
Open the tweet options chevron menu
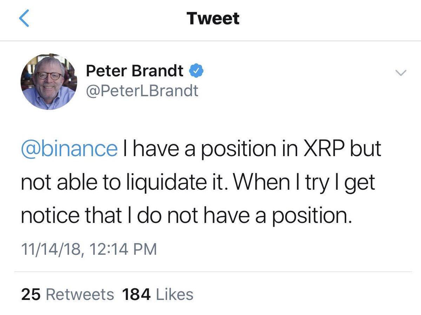point(400,73)
